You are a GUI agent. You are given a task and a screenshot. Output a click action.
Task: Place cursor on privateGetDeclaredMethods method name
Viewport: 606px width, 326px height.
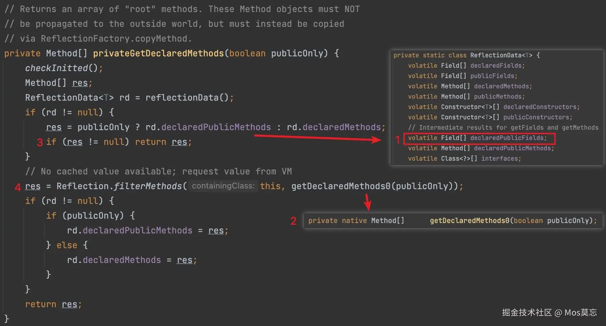[158, 53]
